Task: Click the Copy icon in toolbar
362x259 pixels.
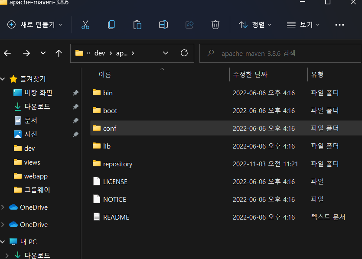Action: (x=111, y=25)
